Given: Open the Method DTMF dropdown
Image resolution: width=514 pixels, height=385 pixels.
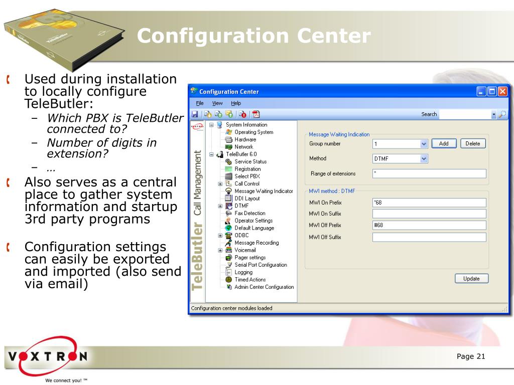Looking at the screenshot, I should (x=424, y=159).
